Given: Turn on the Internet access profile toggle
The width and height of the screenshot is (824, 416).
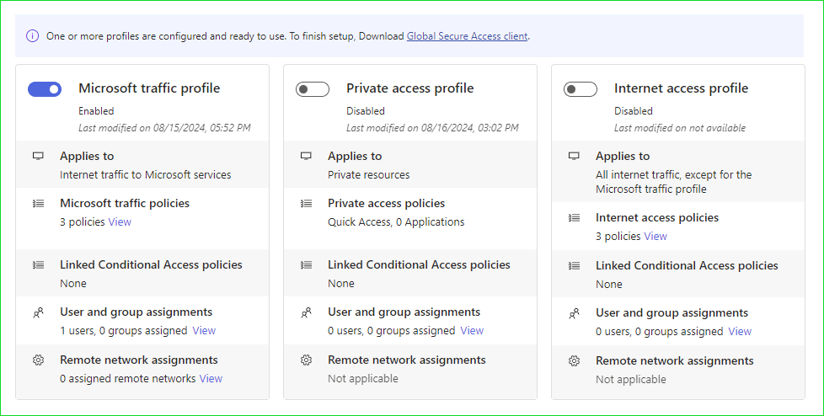Looking at the screenshot, I should point(581,89).
